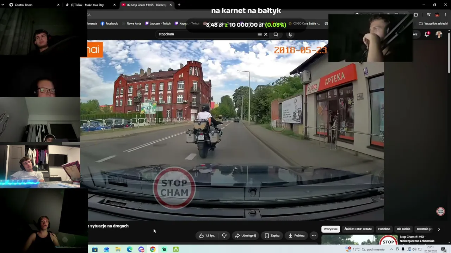
Task: Open the Japczan - Twitch bookmark
Action: pyautogui.click(x=157, y=24)
